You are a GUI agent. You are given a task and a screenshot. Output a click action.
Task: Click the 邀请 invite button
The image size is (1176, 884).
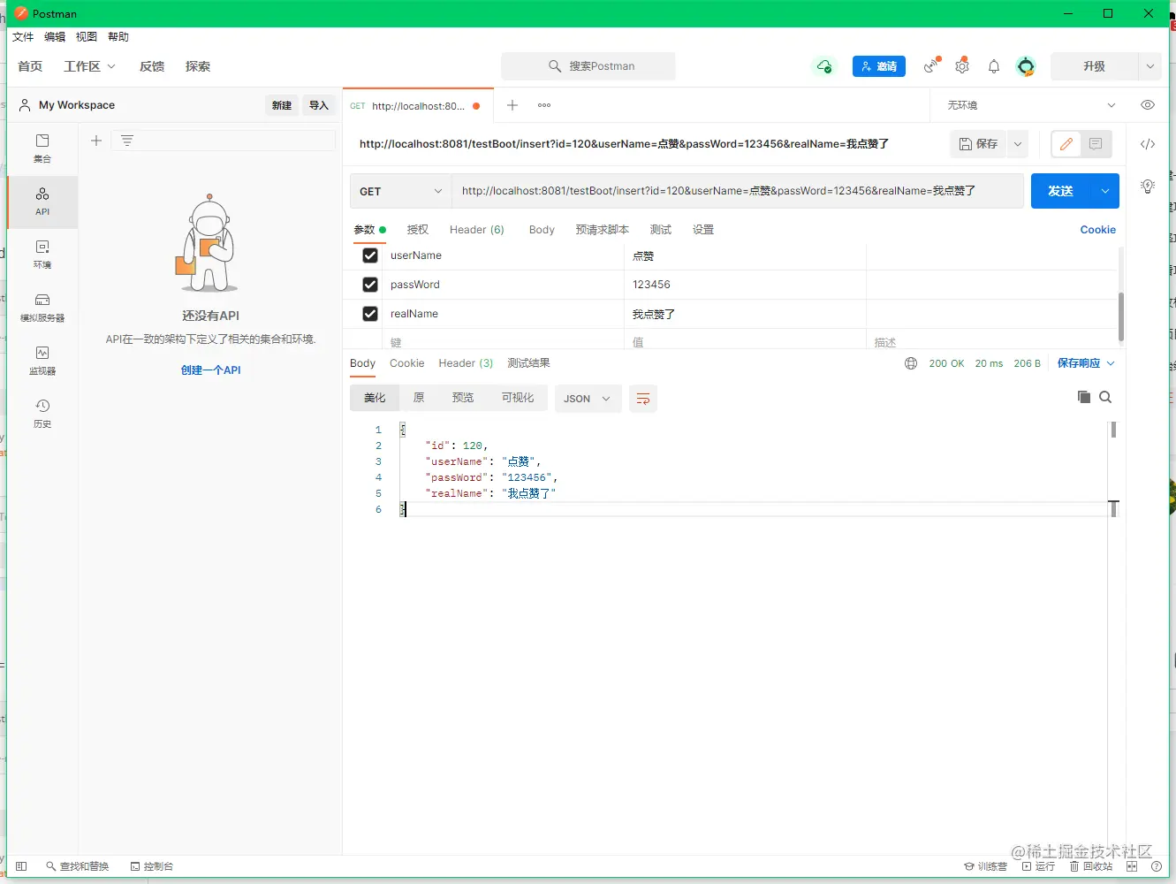879,66
